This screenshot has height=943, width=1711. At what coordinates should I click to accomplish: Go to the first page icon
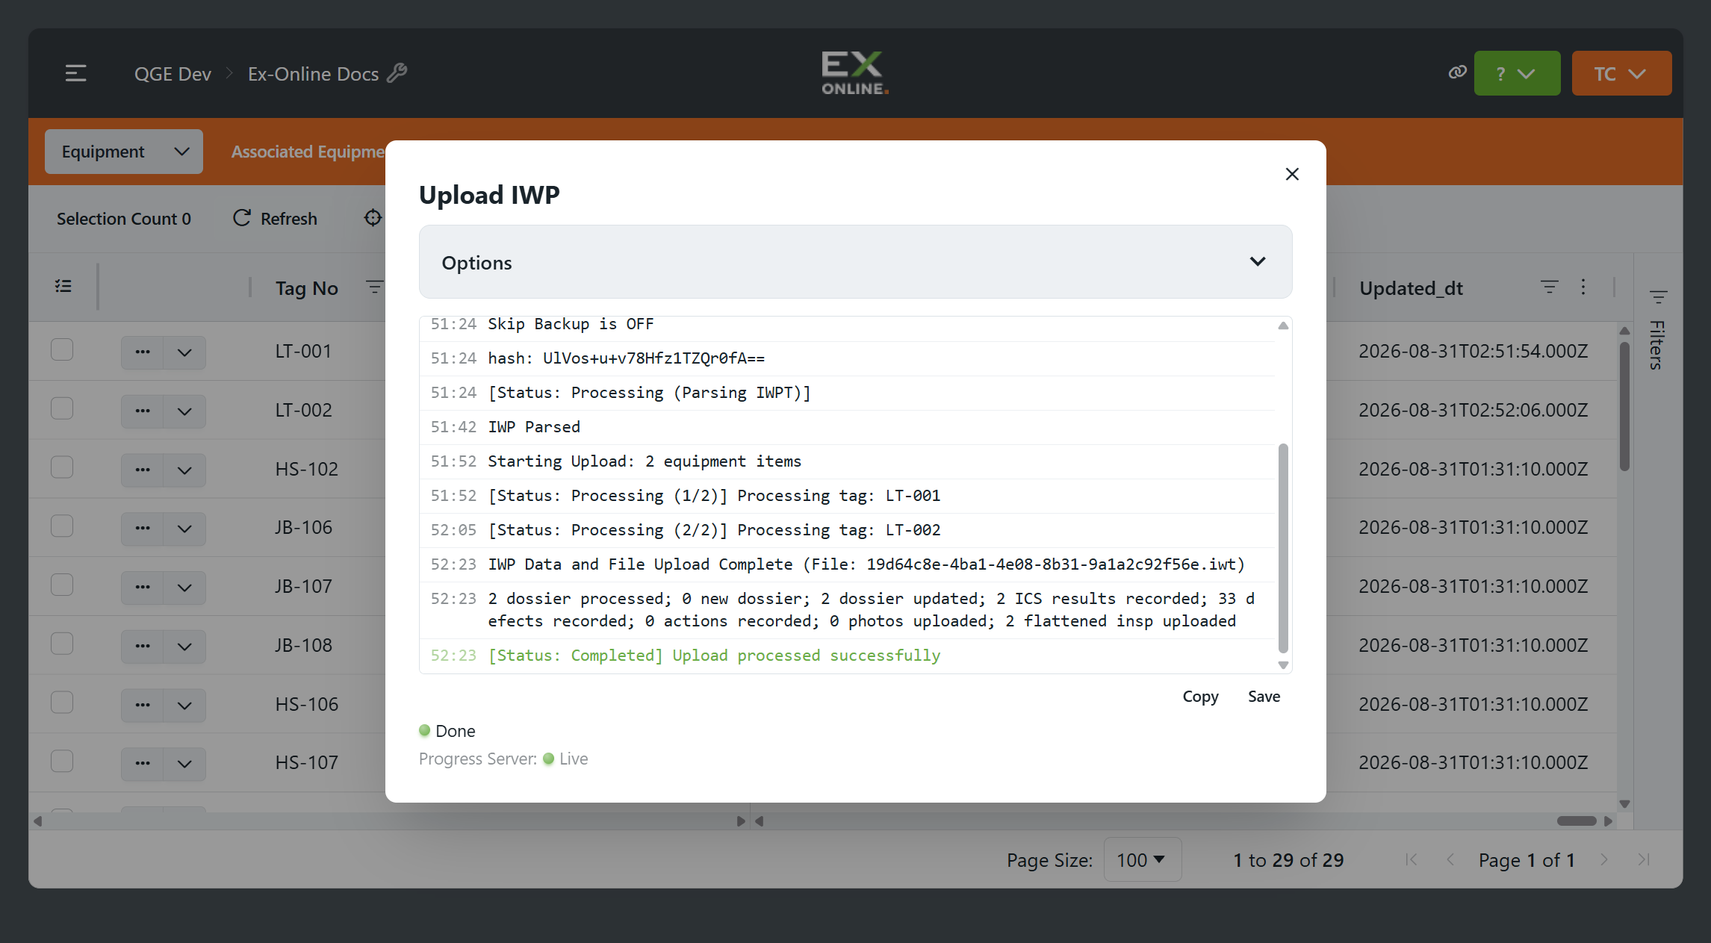(1411, 859)
